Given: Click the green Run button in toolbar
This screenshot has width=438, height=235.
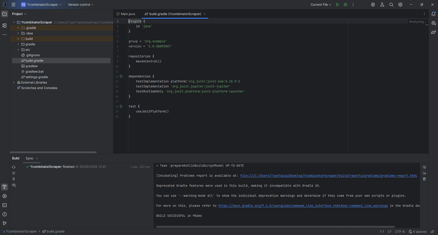Looking at the screenshot, I should [x=337, y=5].
